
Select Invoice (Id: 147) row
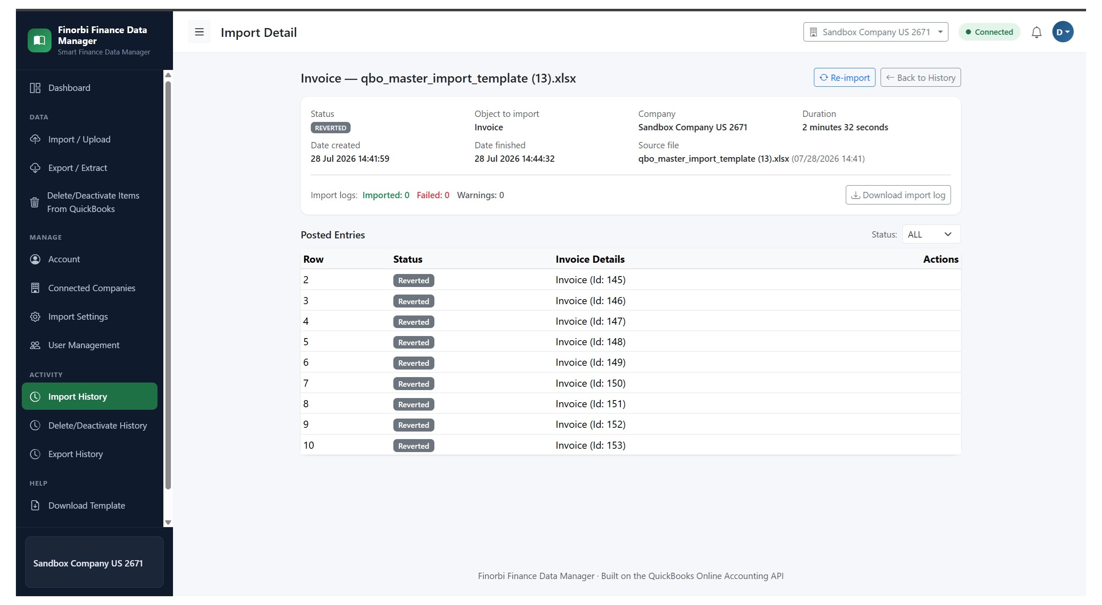click(x=630, y=321)
